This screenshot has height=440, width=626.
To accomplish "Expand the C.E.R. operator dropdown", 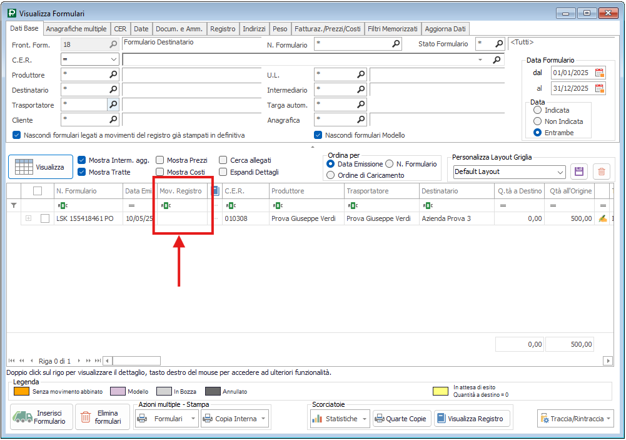I will (113, 59).
